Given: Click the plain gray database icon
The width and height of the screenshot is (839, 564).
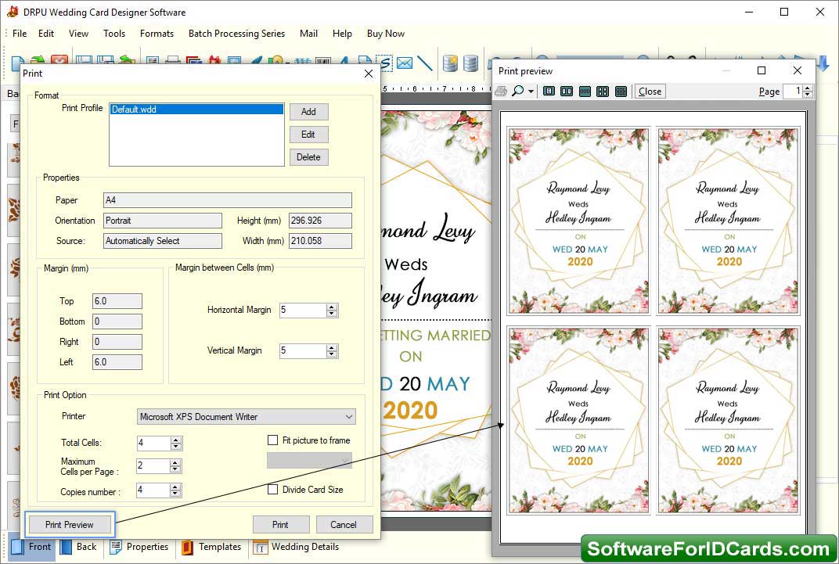Looking at the screenshot, I should [x=471, y=63].
